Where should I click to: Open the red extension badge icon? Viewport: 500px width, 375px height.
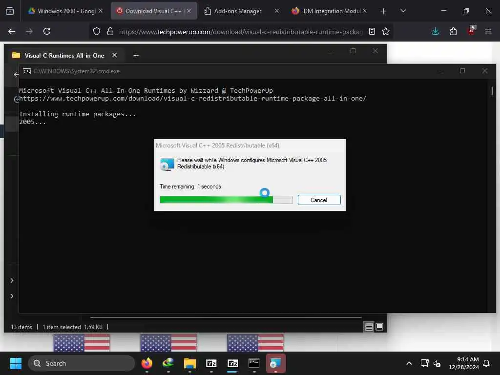[471, 31]
